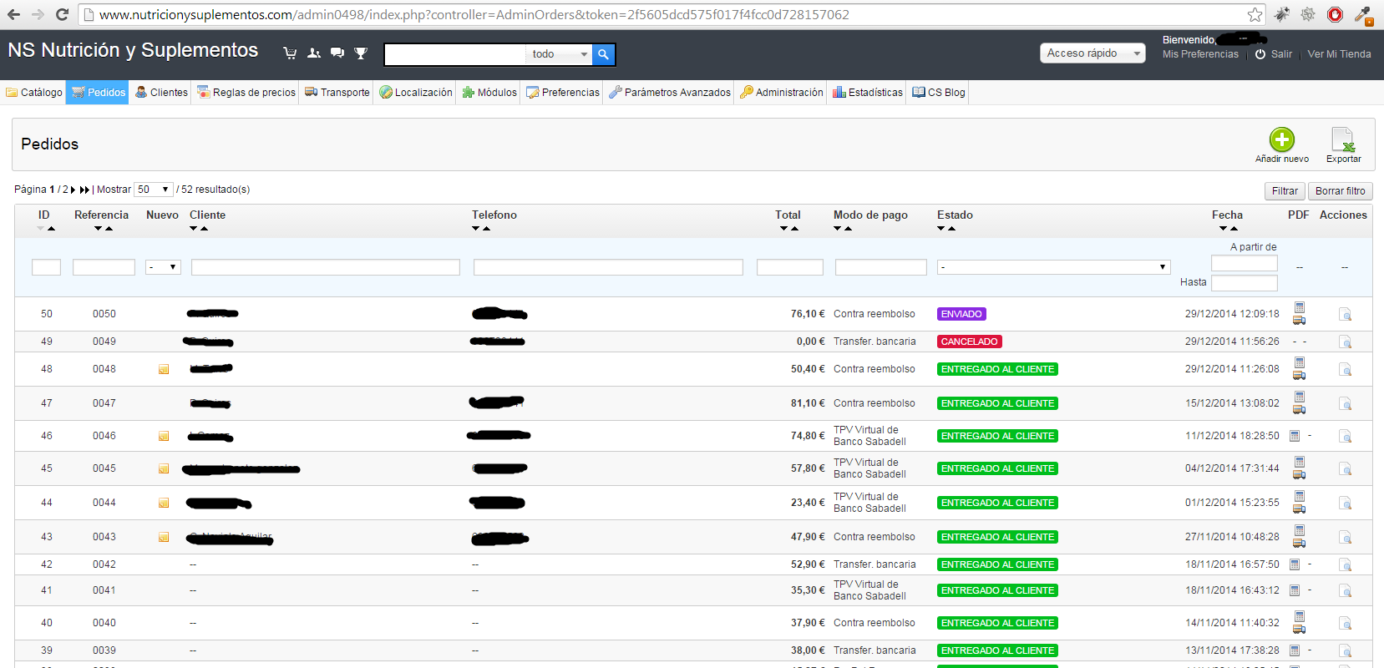Click the trophy icon in the header
This screenshot has height=668, width=1384.
[361, 53]
